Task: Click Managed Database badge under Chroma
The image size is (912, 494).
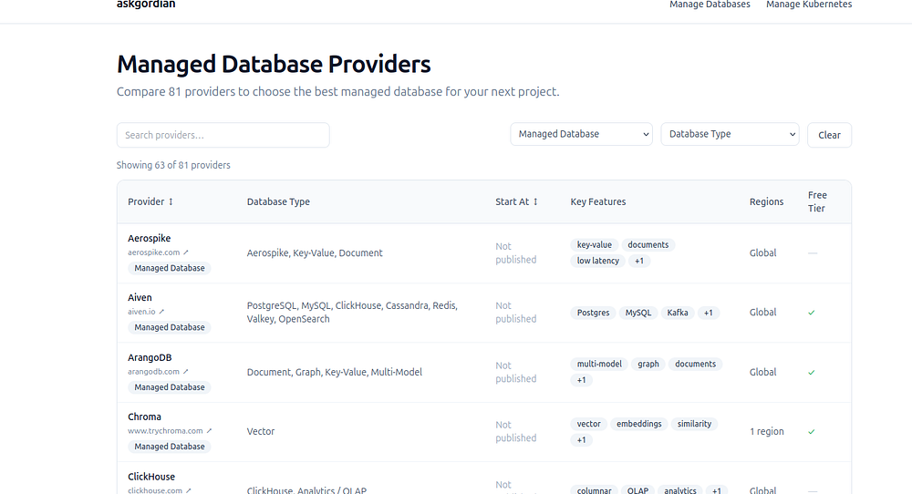Action: click(x=170, y=447)
